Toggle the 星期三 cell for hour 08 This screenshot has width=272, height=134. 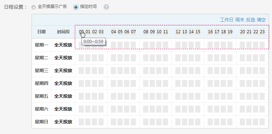(146, 71)
